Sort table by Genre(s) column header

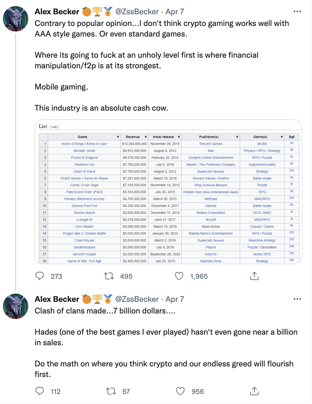click(x=260, y=137)
